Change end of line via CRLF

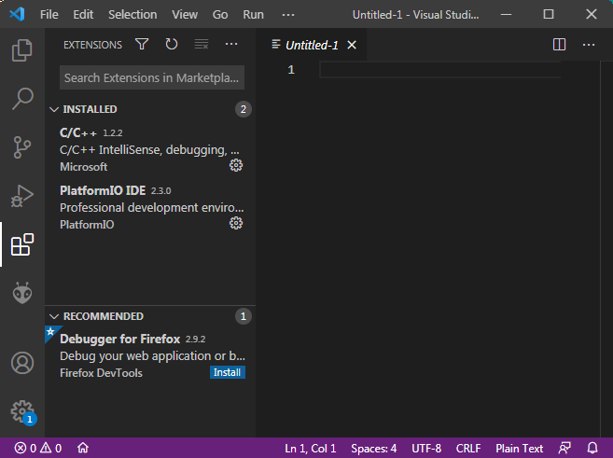(x=468, y=448)
